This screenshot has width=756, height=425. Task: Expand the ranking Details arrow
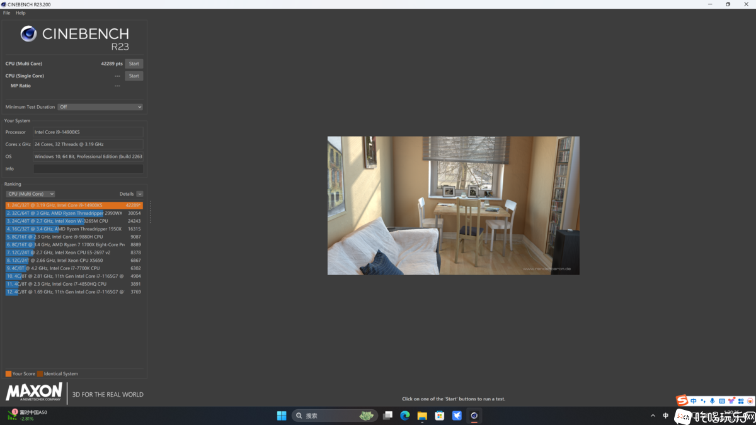click(140, 194)
